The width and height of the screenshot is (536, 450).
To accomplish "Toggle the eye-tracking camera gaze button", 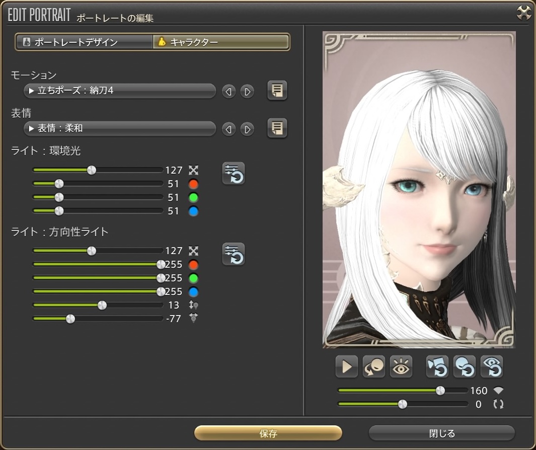I will coord(401,367).
